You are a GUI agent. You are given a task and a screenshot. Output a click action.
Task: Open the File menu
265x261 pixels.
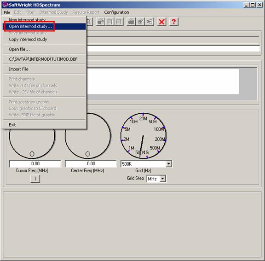click(x=7, y=12)
